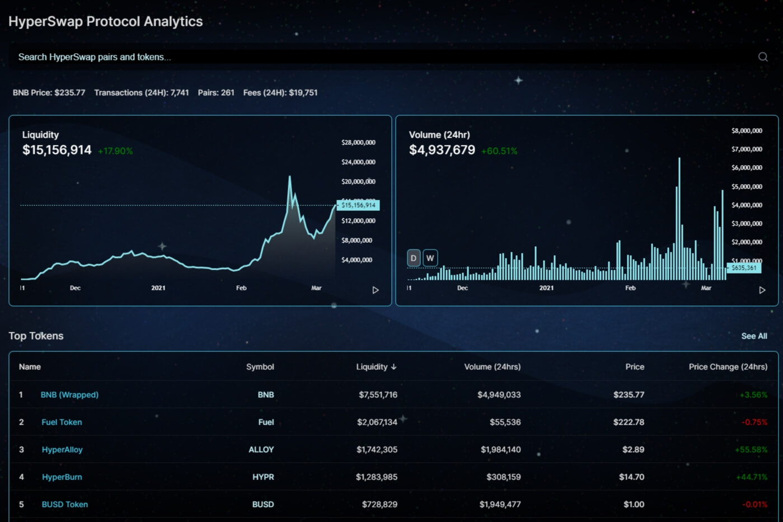Open HyperBurn token page

tap(62, 477)
